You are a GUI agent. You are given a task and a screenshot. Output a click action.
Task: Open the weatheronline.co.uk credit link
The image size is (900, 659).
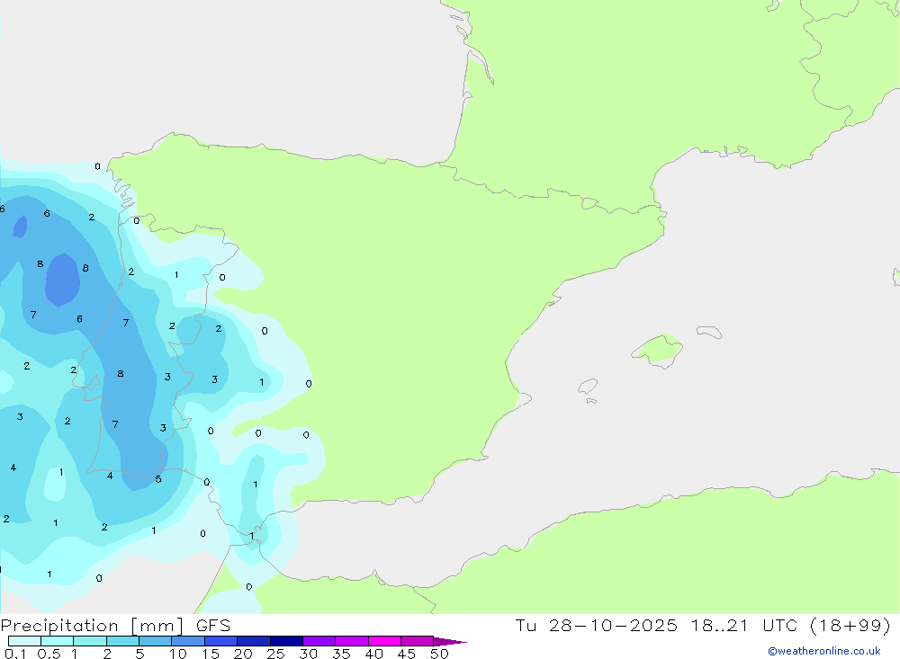(x=824, y=651)
